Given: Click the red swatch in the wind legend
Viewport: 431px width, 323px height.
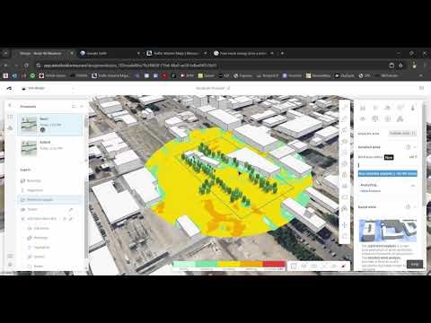Looking at the screenshot, I should pyautogui.click(x=274, y=264).
